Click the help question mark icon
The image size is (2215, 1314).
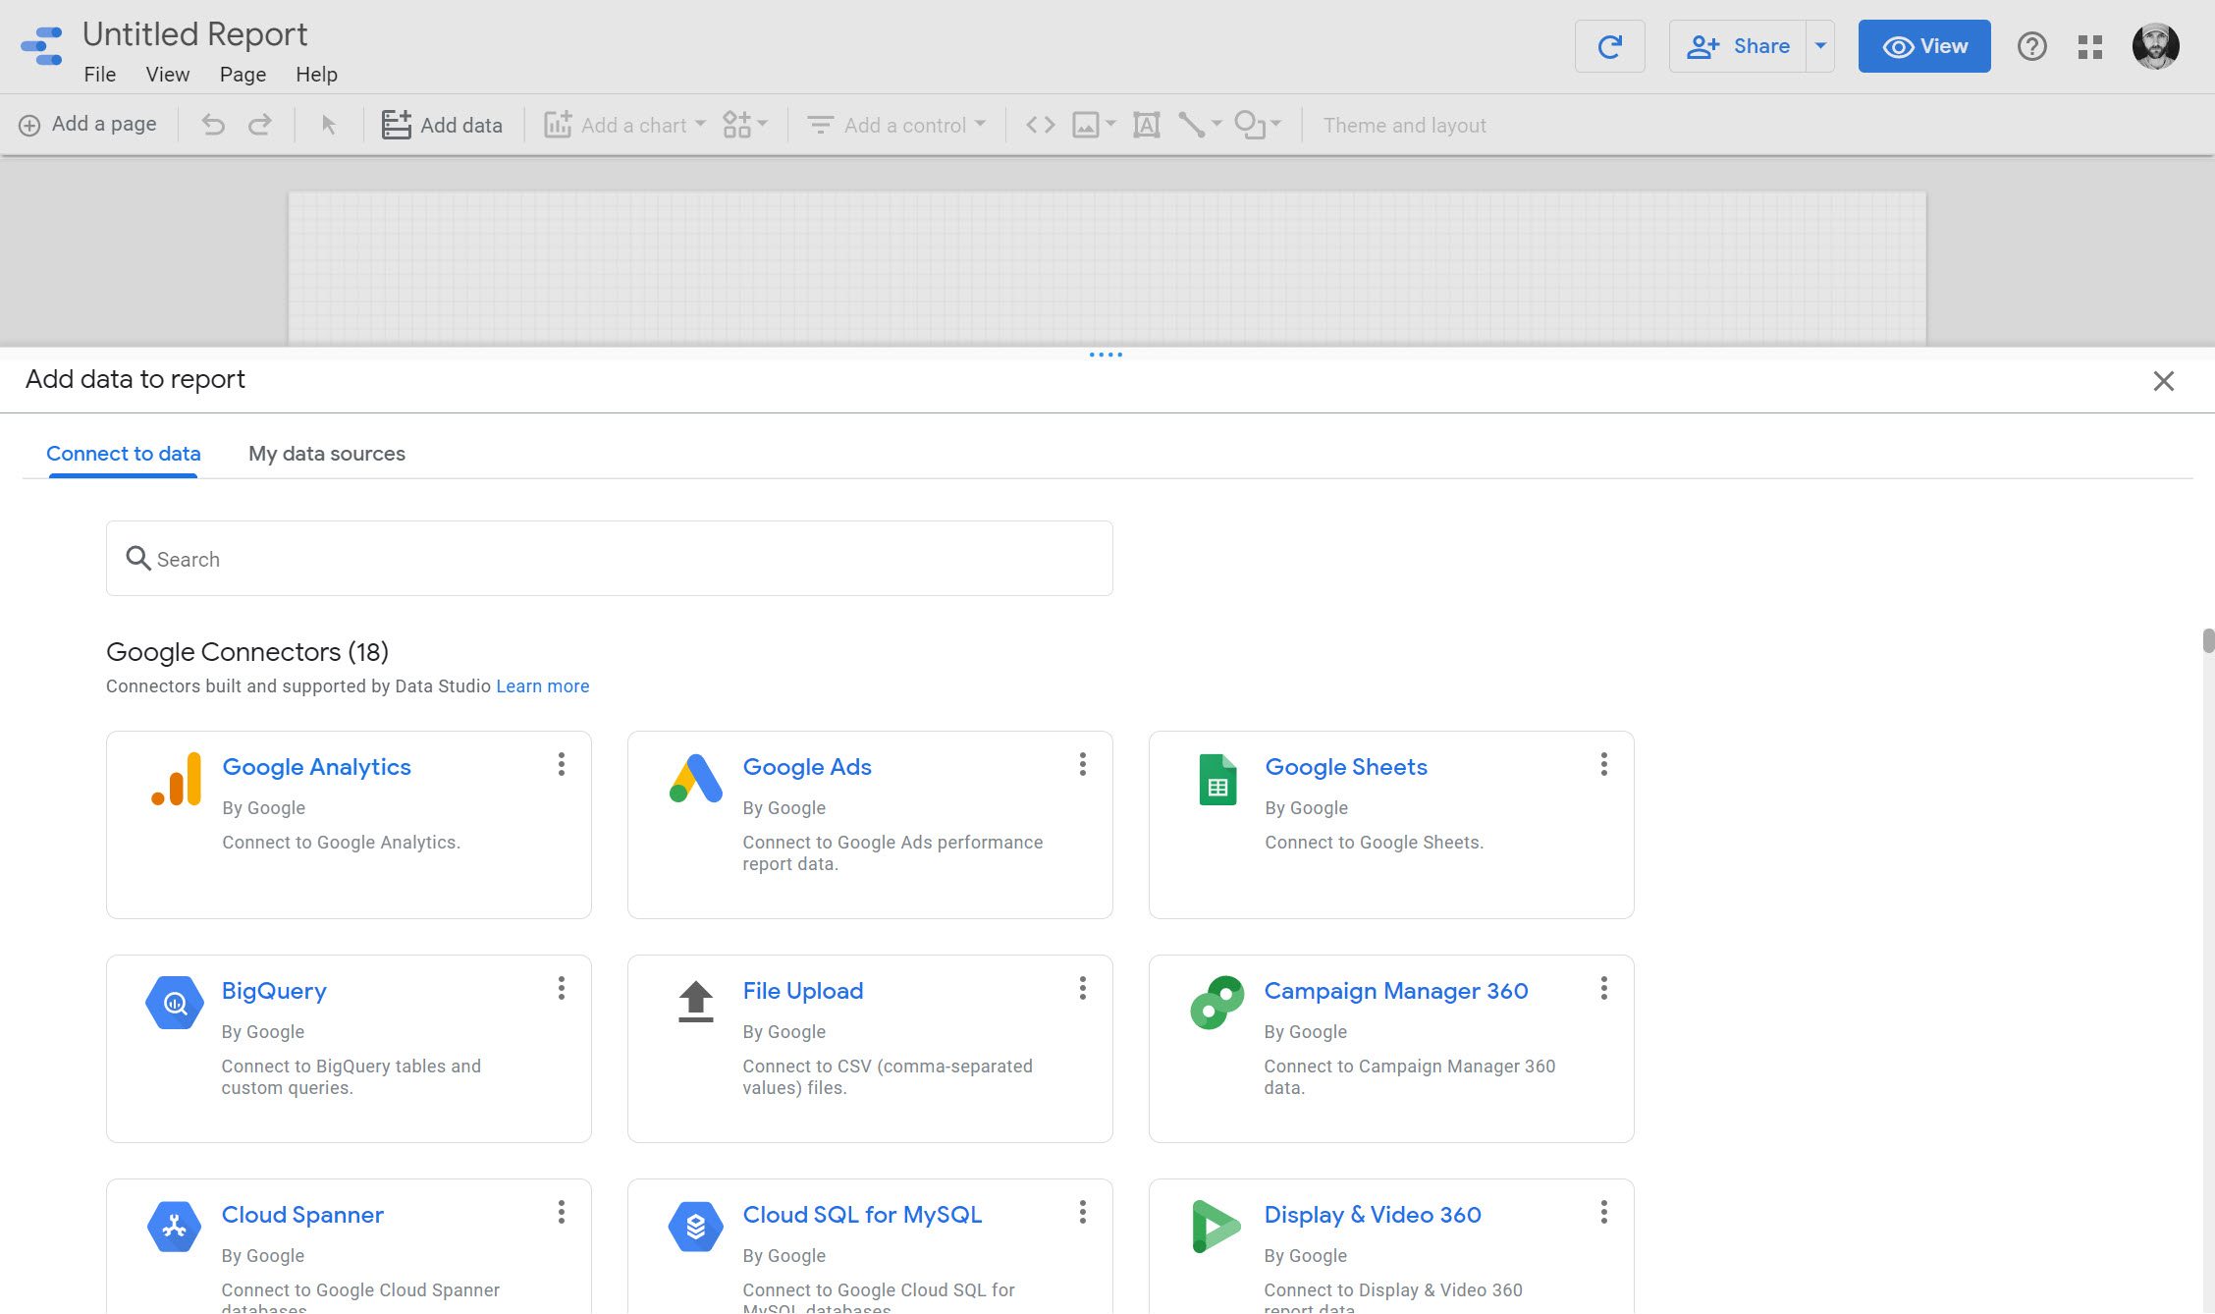(x=2031, y=46)
